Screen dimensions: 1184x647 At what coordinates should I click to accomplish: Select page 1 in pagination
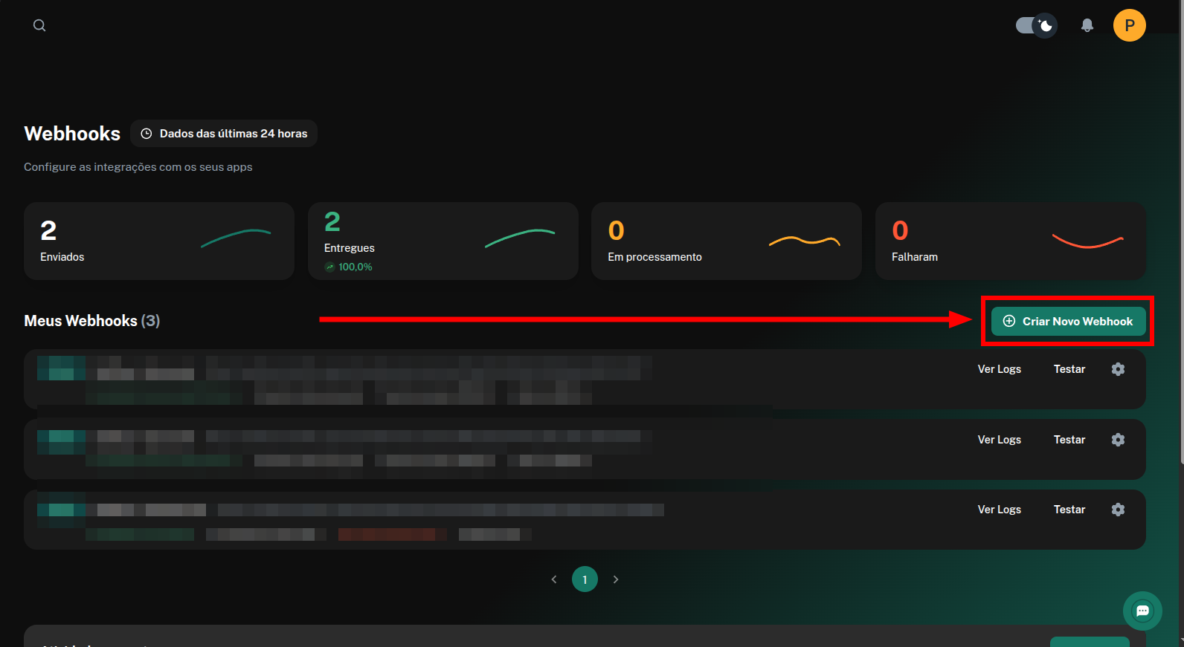pos(585,579)
